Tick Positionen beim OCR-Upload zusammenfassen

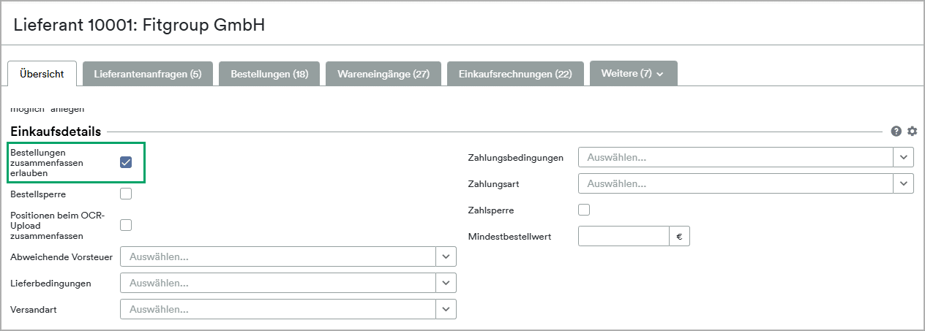126,225
